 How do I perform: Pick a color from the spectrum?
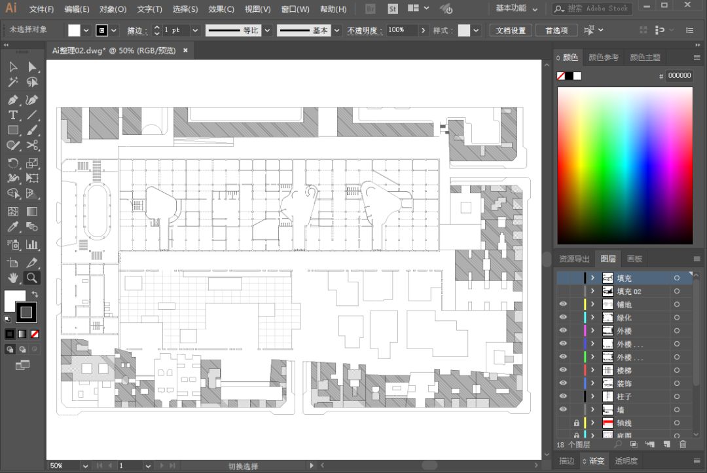pyautogui.click(x=625, y=165)
